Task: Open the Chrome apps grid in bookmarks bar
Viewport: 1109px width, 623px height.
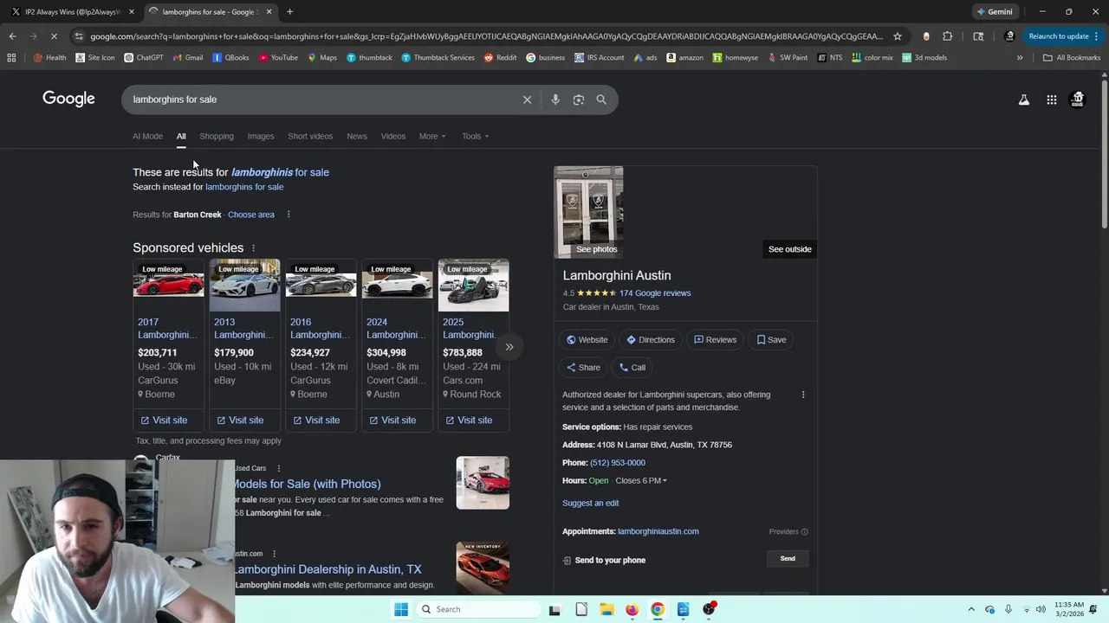Action: (11, 58)
